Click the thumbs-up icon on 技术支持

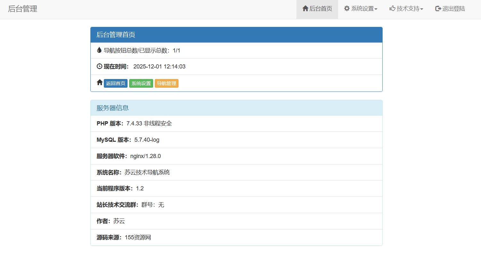tap(392, 9)
